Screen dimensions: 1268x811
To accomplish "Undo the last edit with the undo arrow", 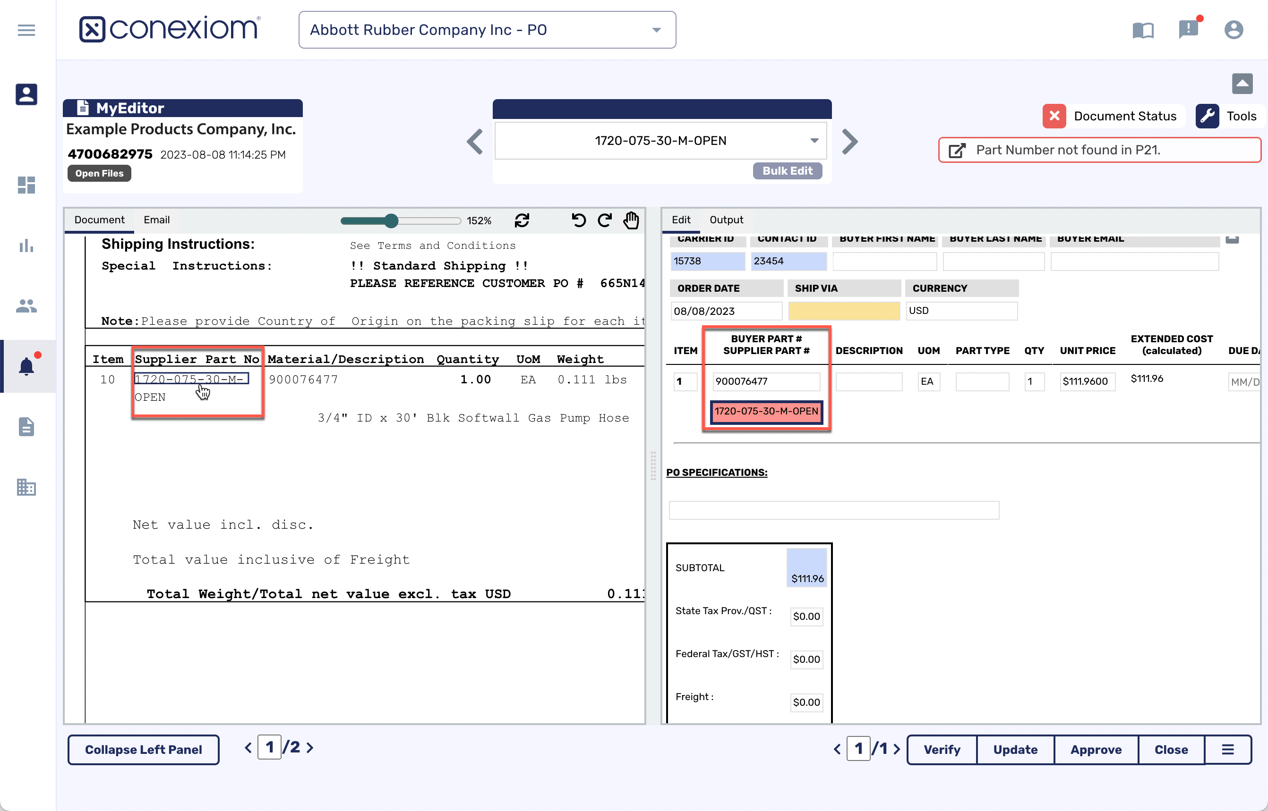I will pos(578,220).
